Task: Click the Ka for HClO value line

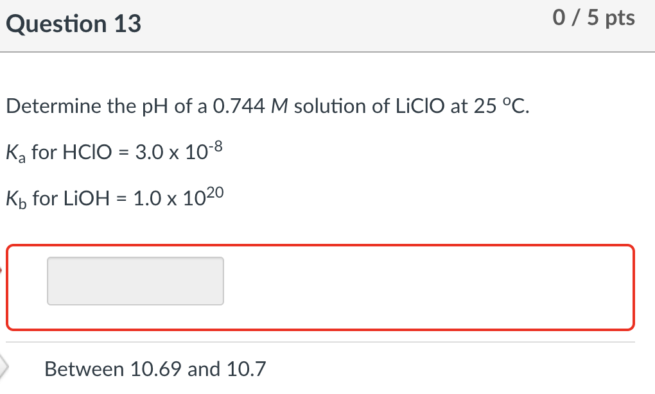Action: click(114, 151)
